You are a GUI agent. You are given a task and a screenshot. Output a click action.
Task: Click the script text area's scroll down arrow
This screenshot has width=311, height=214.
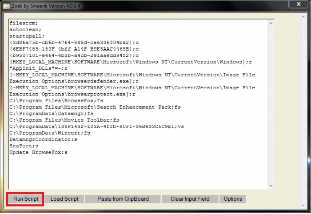[x=271, y=186]
